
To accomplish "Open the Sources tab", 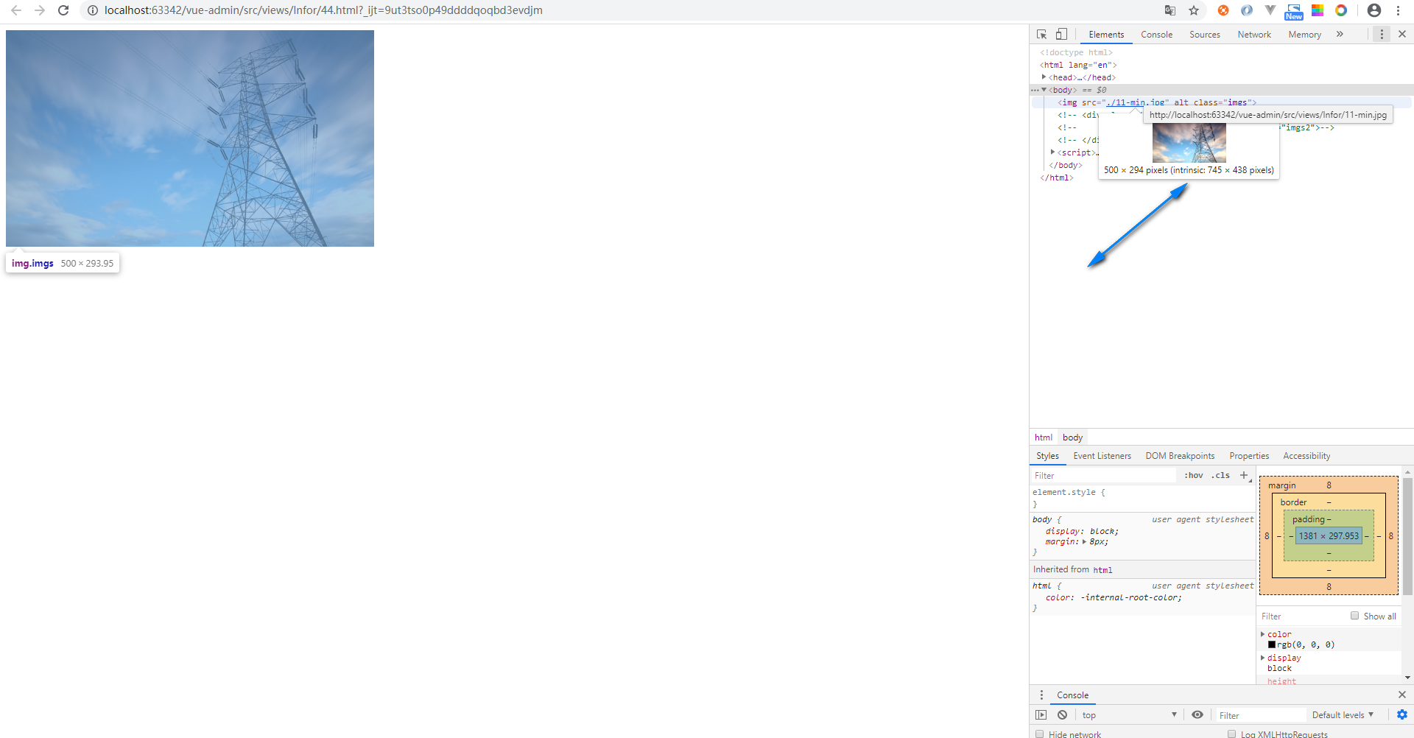I will (1205, 35).
